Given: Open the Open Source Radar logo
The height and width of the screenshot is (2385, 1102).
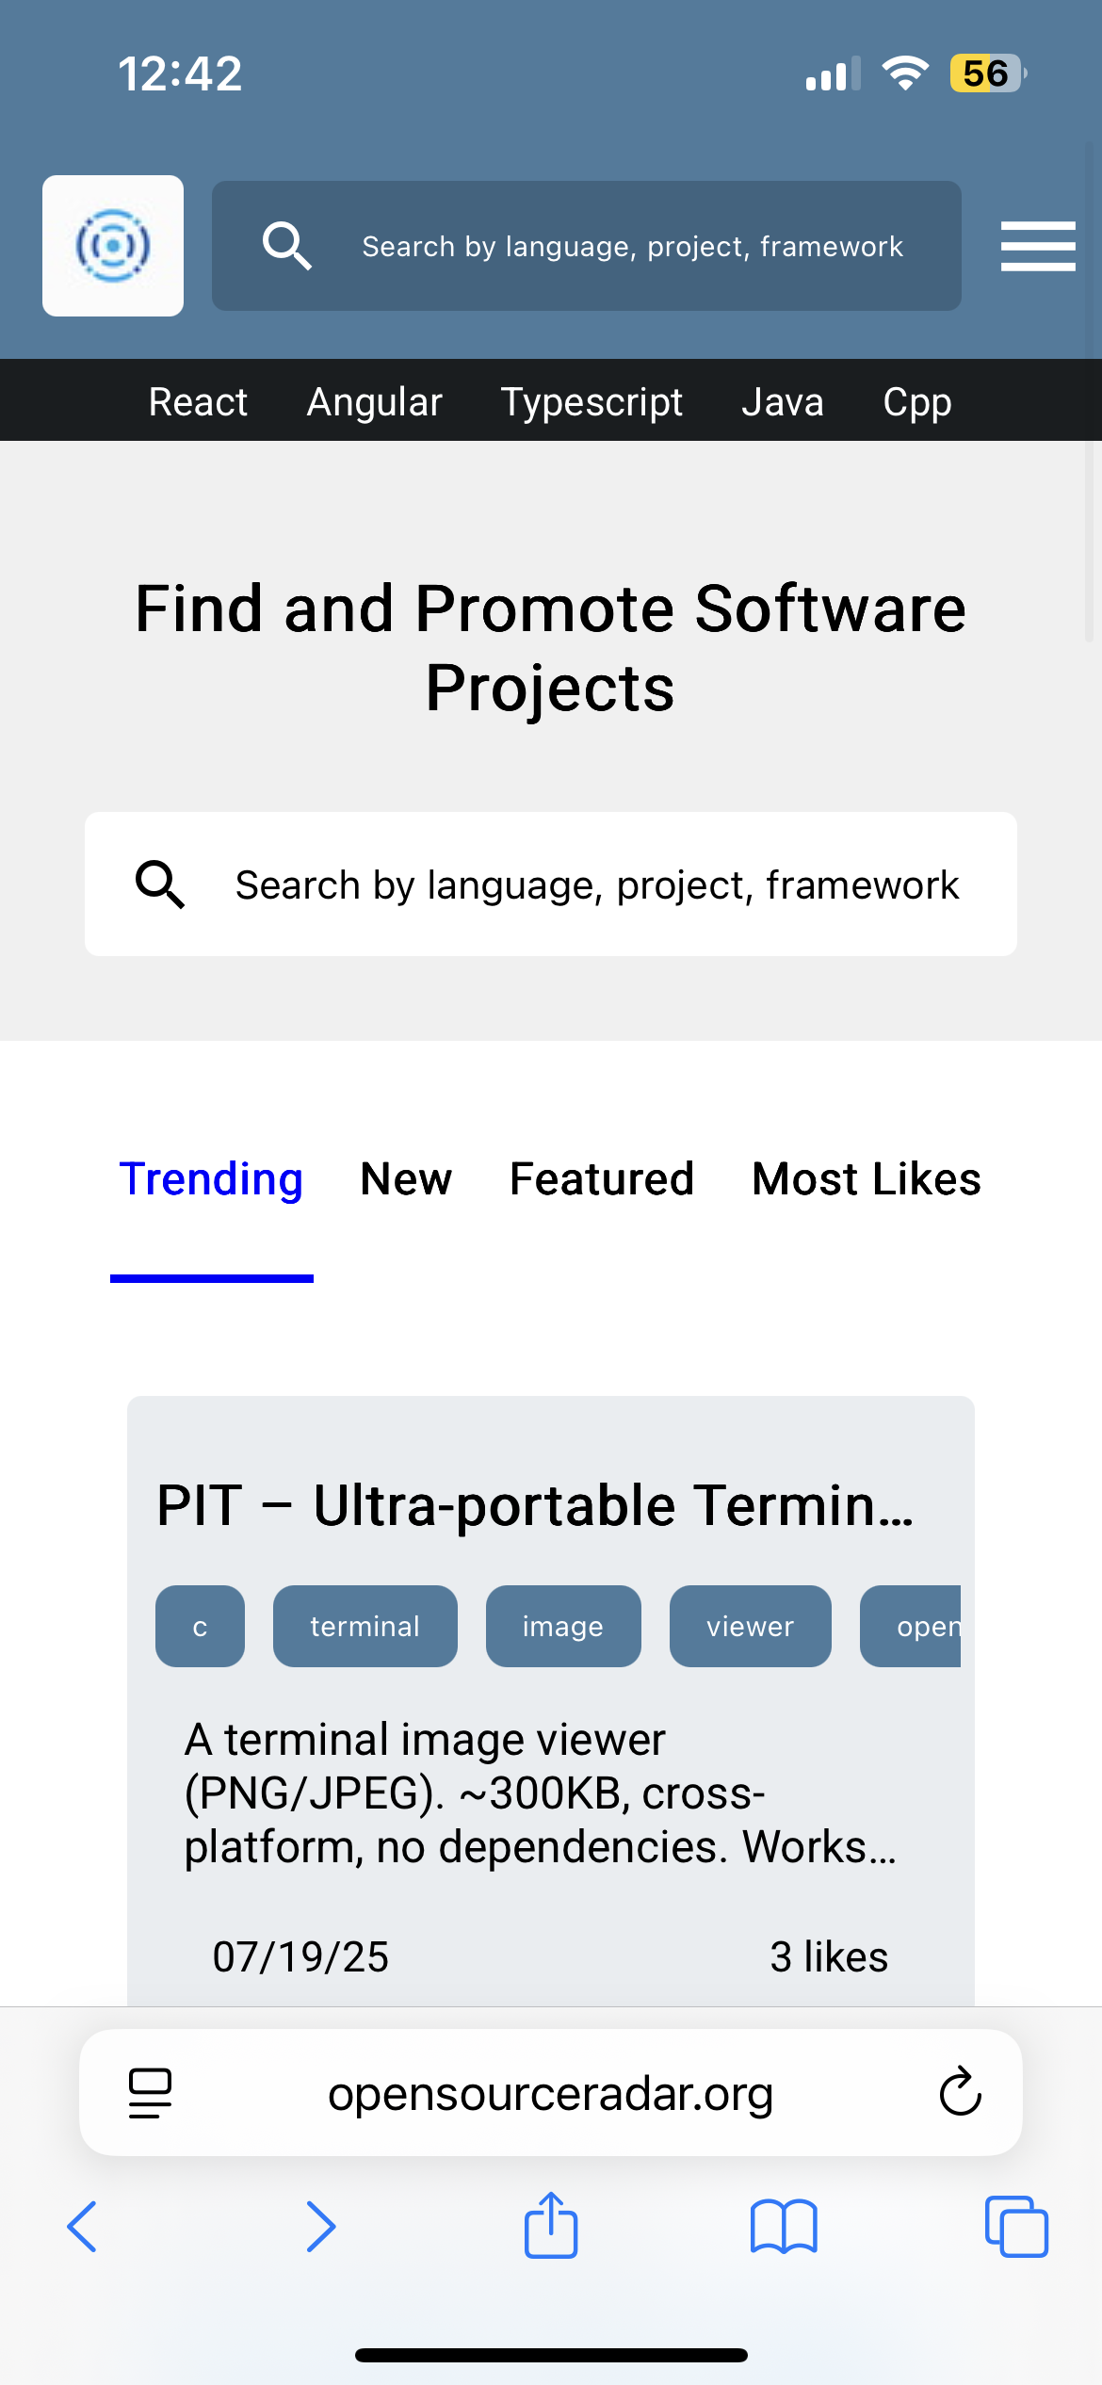Looking at the screenshot, I should 112,245.
